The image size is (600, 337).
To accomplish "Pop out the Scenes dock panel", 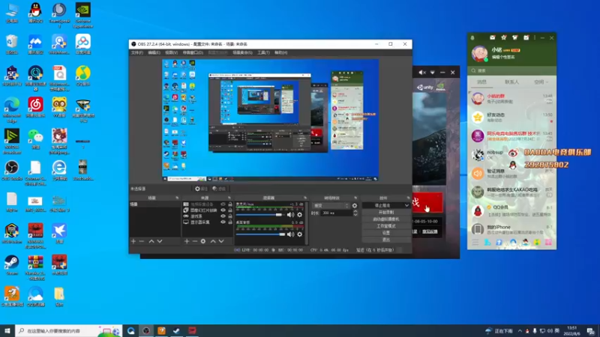I will (x=177, y=198).
